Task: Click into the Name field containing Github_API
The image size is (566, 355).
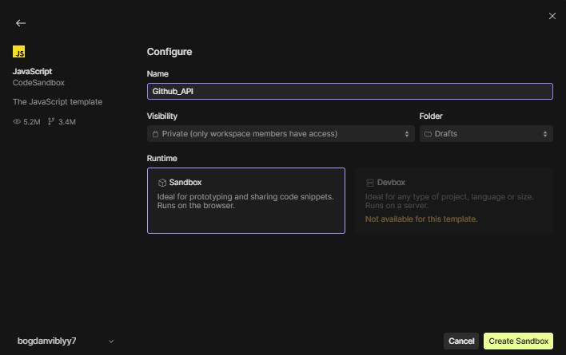Action: tap(349, 92)
